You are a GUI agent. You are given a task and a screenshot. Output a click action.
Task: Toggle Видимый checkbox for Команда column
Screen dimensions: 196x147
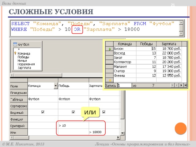(43, 112)
